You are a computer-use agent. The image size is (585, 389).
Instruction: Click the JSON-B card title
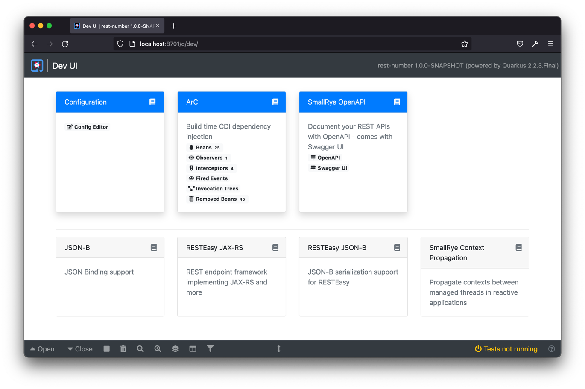77,248
